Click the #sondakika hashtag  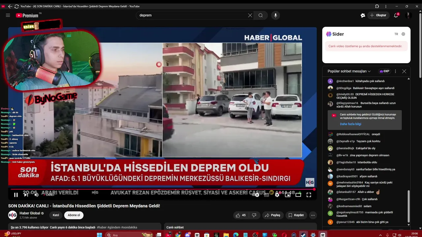point(129,227)
